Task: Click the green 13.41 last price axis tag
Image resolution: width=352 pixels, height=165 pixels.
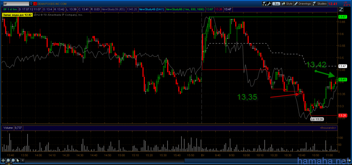Action: pos(342,79)
